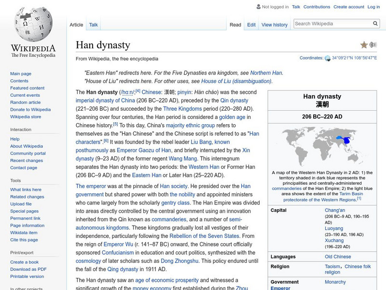Open Wikipedia store link
386x290 pixels.
tap(26, 116)
